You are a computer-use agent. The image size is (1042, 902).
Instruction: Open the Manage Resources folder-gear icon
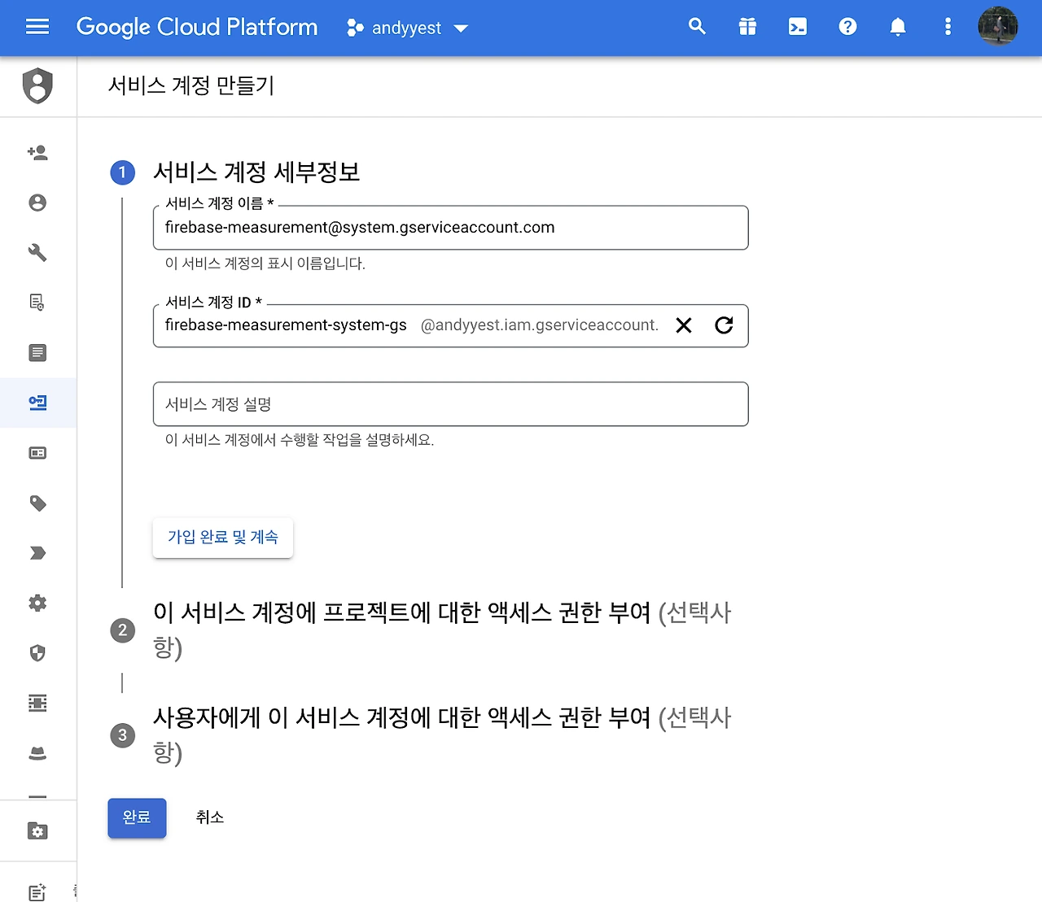pos(37,830)
